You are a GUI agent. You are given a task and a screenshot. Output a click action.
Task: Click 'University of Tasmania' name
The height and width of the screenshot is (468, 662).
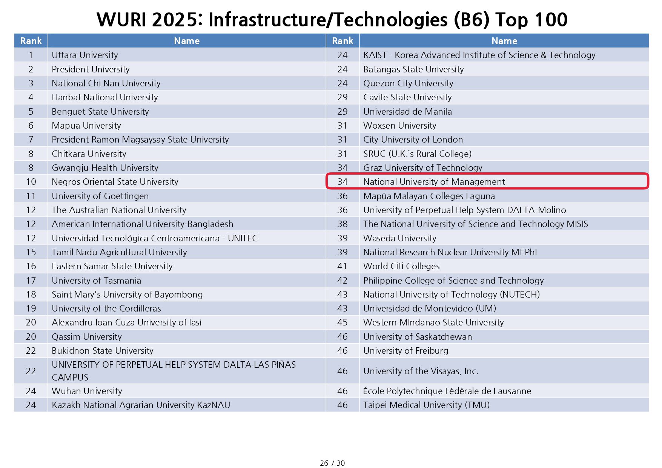(x=97, y=281)
